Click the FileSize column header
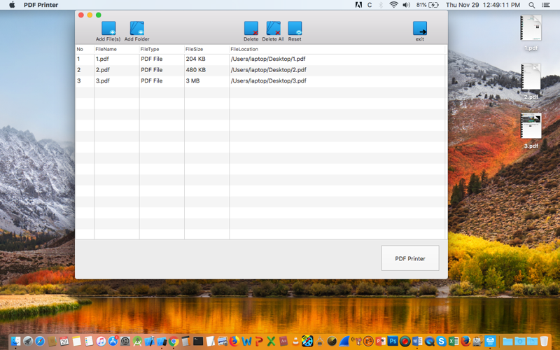The width and height of the screenshot is (560, 350). click(x=206, y=49)
